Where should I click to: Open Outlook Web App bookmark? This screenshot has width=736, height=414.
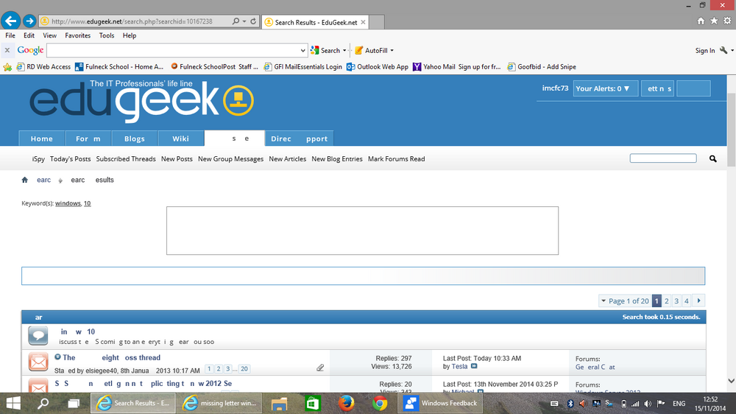point(378,67)
